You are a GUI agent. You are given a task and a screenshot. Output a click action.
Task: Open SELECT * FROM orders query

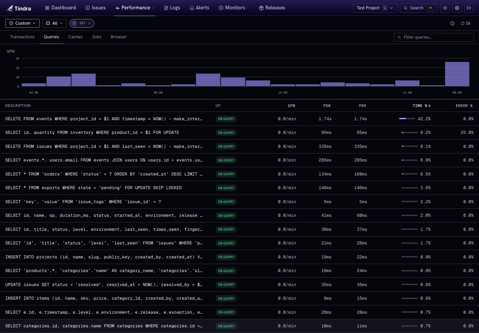[x=239, y=174]
